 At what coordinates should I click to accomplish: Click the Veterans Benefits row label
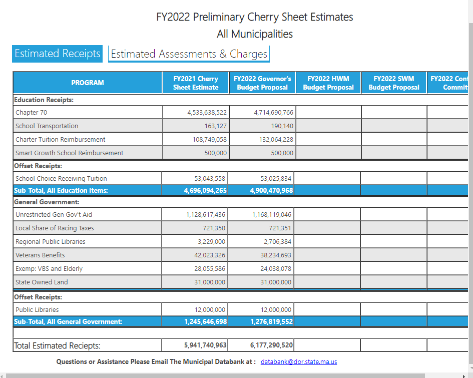(40, 255)
